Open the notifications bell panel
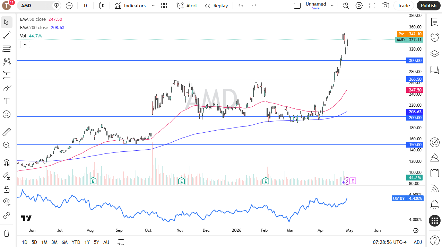The width and height of the screenshot is (442, 247). (435, 204)
